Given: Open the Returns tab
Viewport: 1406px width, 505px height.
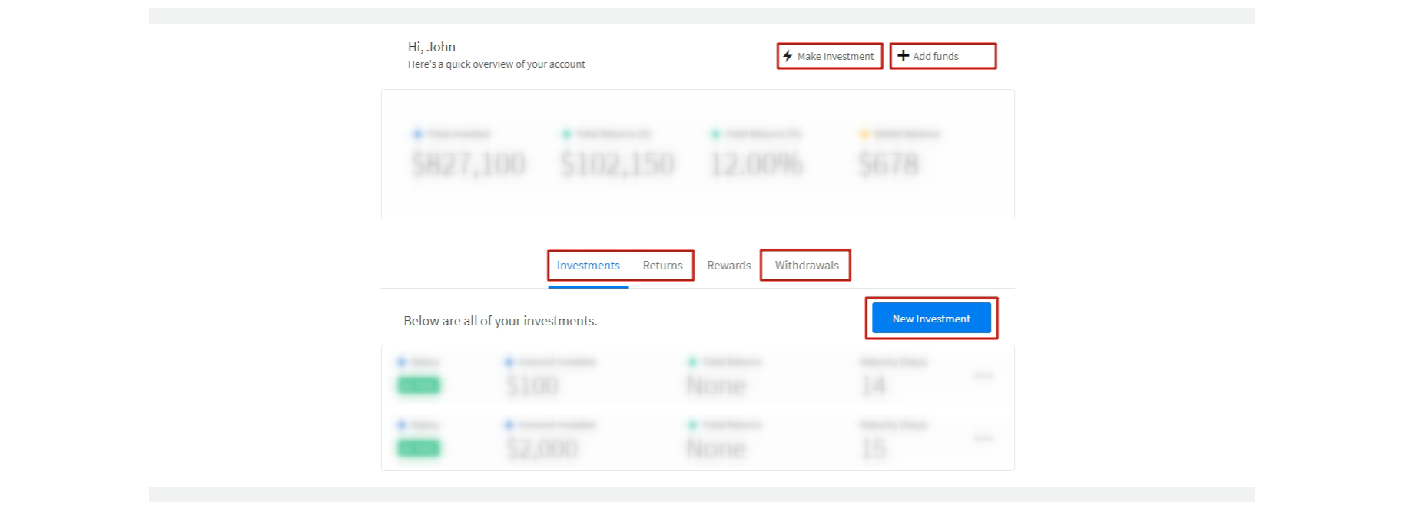Looking at the screenshot, I should tap(662, 266).
